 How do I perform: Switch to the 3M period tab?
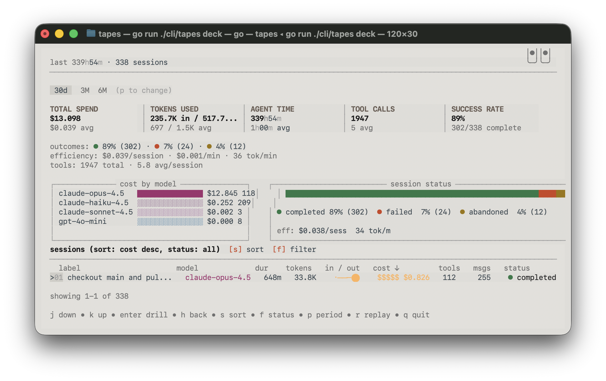pyautogui.click(x=85, y=90)
